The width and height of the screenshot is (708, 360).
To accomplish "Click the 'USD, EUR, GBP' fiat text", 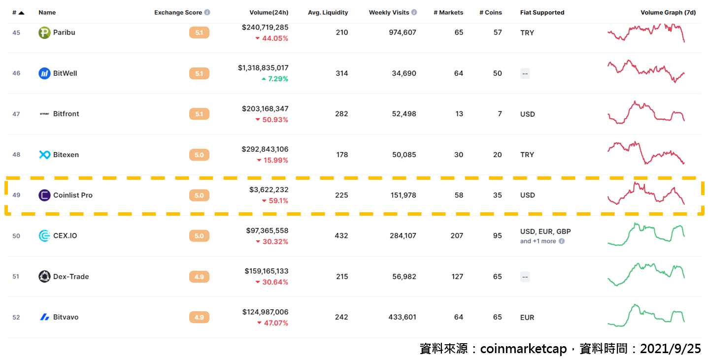I will pos(545,231).
